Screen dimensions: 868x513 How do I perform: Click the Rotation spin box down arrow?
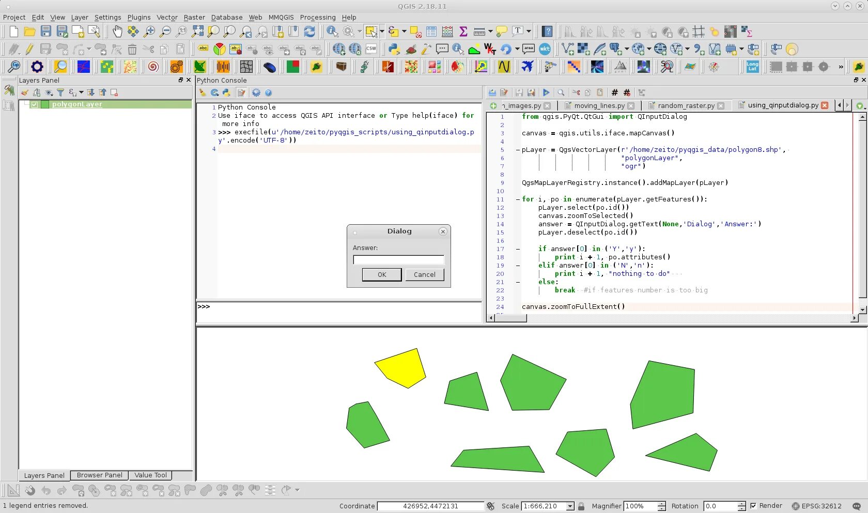coord(741,509)
